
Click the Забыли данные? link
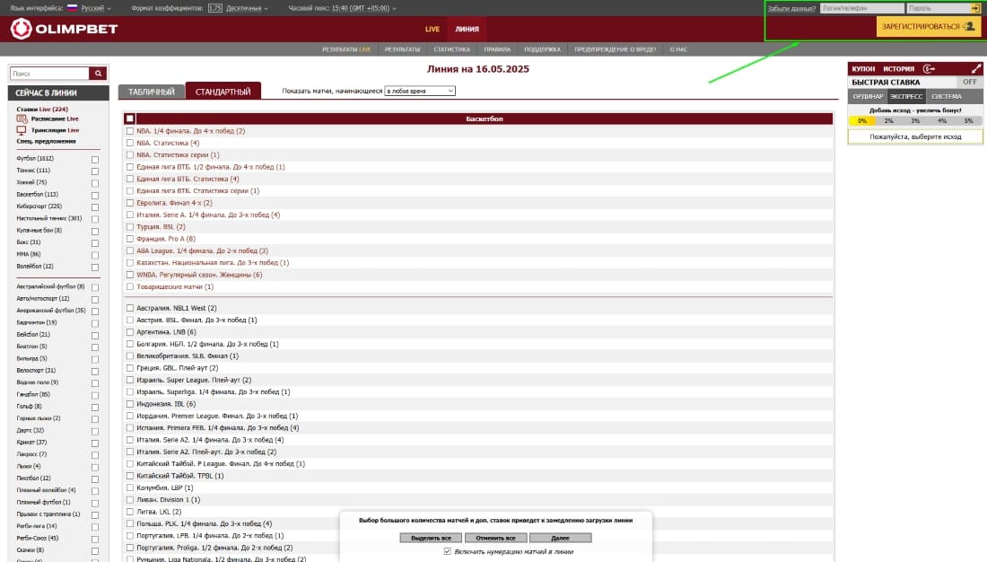pyautogui.click(x=791, y=8)
